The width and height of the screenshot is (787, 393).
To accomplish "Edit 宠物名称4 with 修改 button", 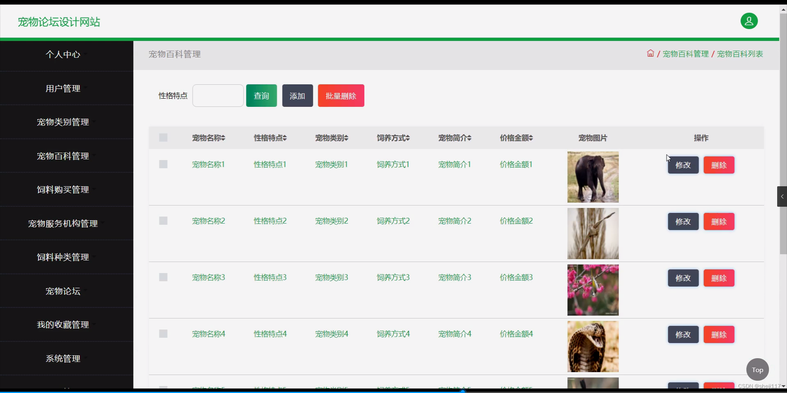I will point(683,334).
